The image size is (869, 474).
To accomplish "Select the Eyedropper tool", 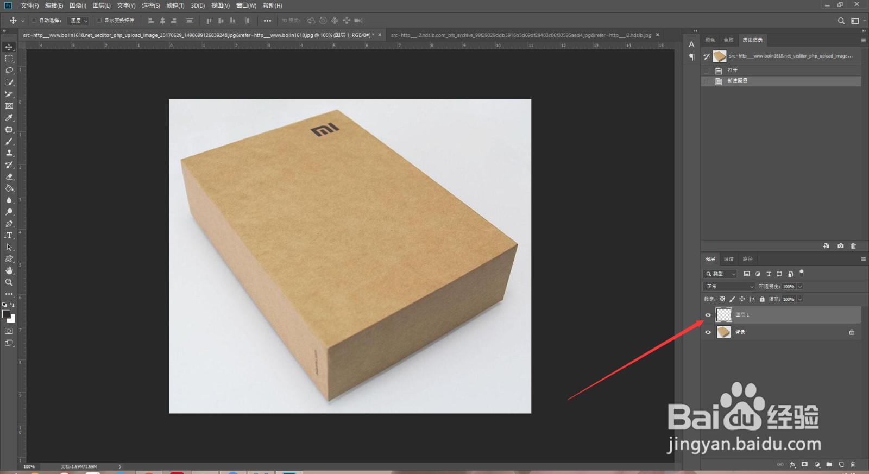I will [x=9, y=118].
